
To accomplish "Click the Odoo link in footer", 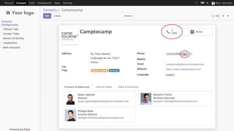I will (27, 129).
